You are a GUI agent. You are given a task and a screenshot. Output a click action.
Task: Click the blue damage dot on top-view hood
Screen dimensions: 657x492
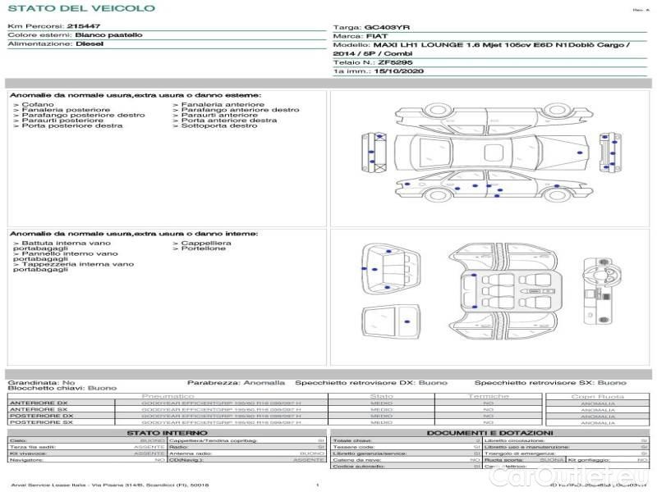pyautogui.click(x=580, y=153)
